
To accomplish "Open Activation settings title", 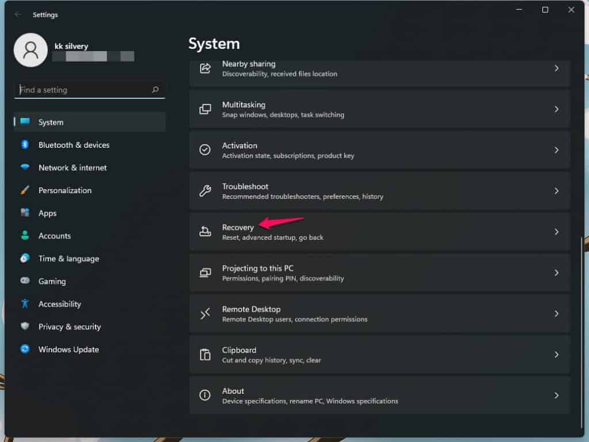I will (x=240, y=145).
